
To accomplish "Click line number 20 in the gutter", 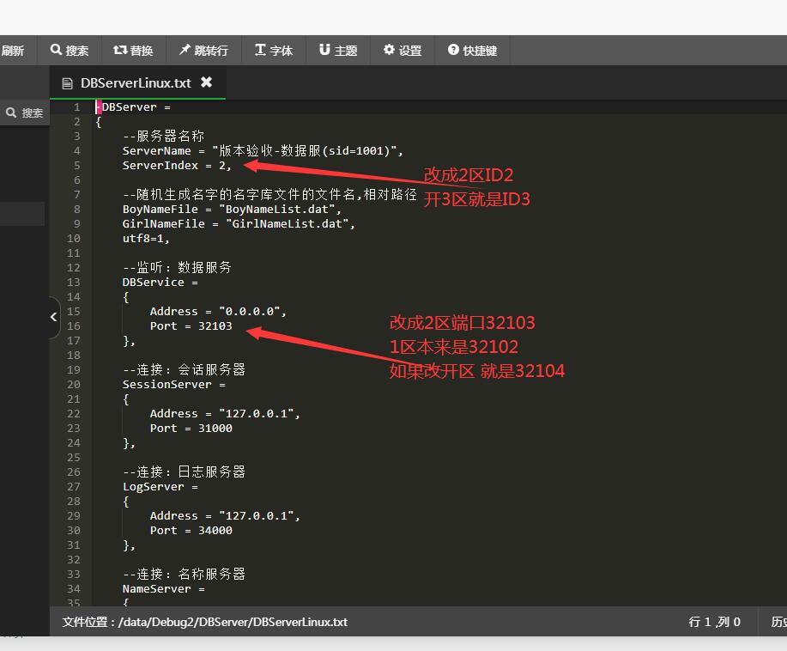I will pos(75,385).
